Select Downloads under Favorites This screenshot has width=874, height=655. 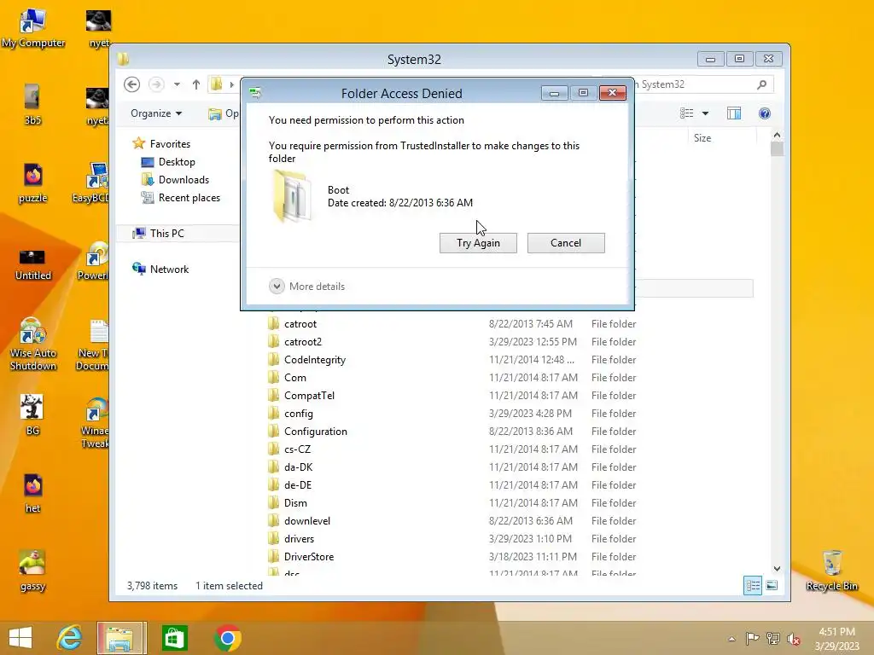tap(175, 180)
